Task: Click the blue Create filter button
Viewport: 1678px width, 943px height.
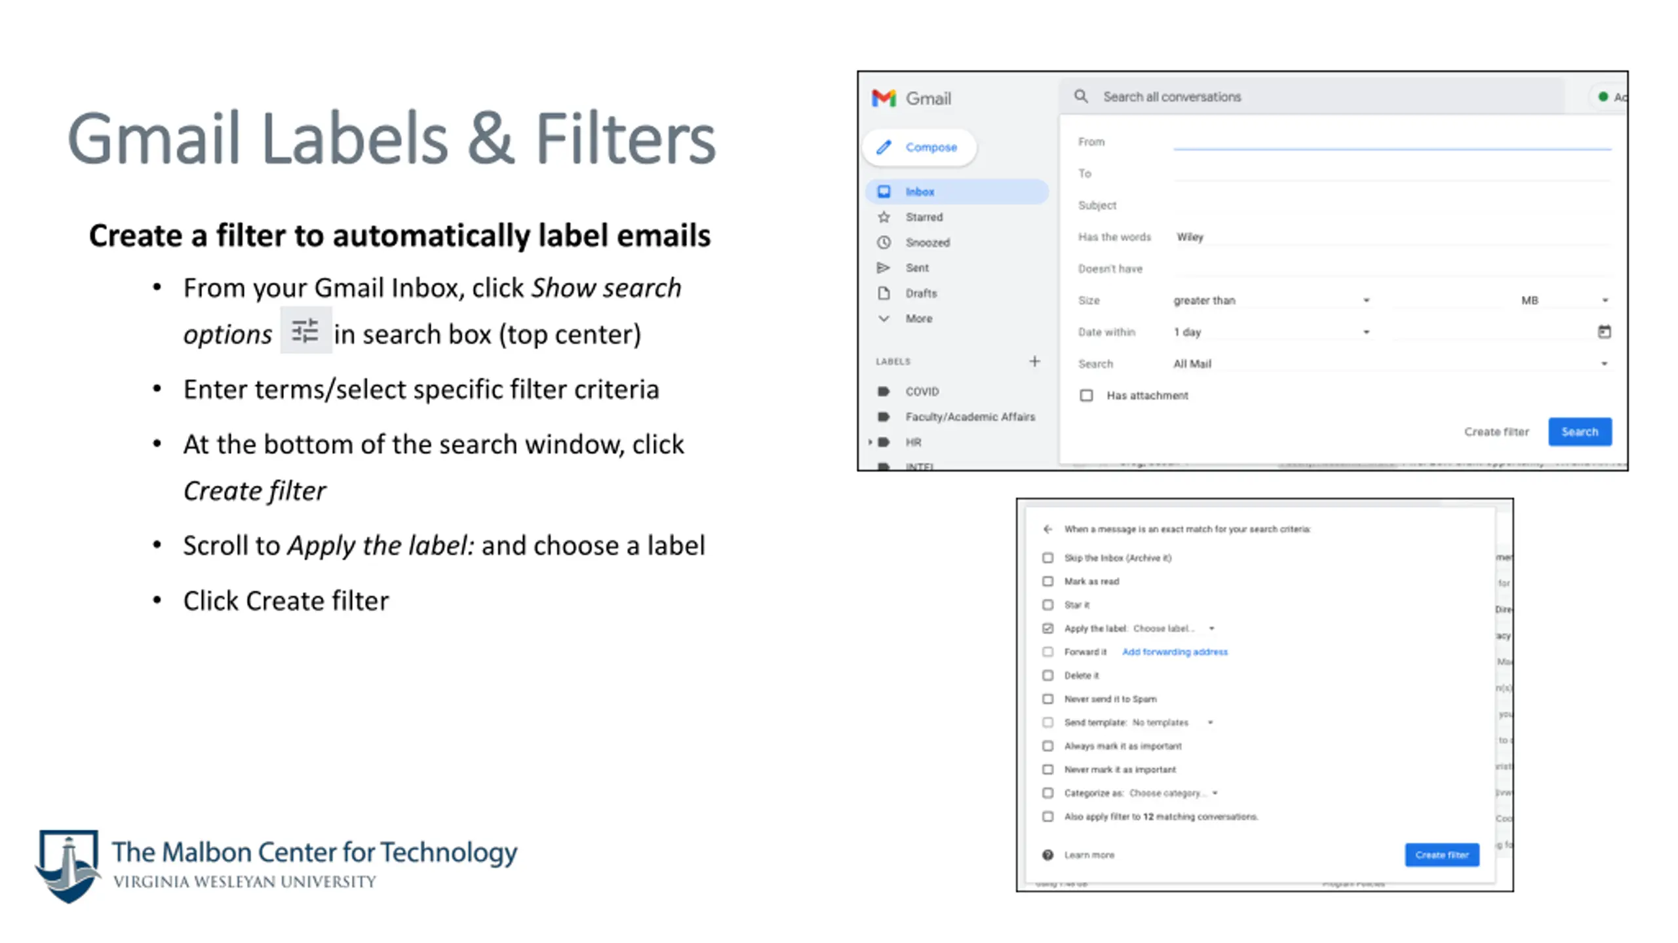Action: coord(1442,855)
